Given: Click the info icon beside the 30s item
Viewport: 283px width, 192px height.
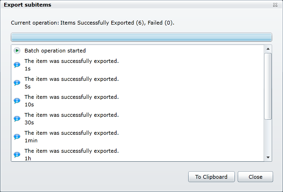Looking at the screenshot, I should (x=17, y=119).
